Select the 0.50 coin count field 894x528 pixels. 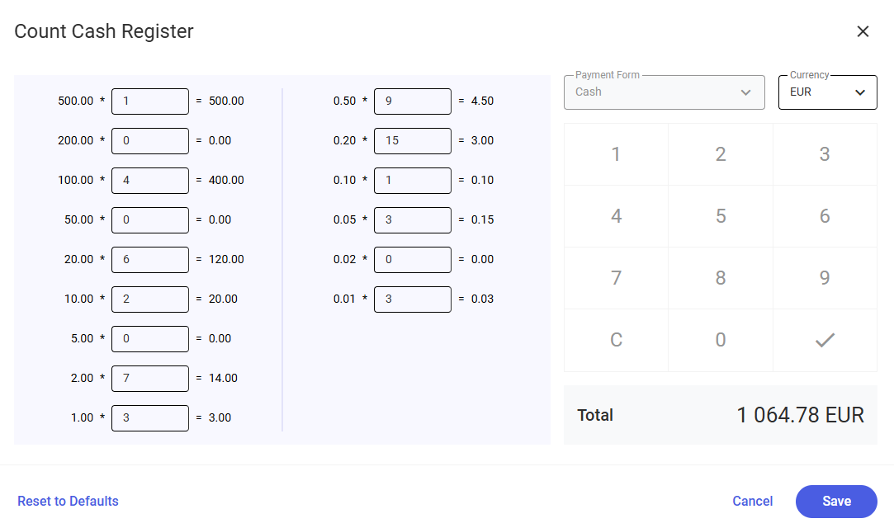pyautogui.click(x=412, y=101)
